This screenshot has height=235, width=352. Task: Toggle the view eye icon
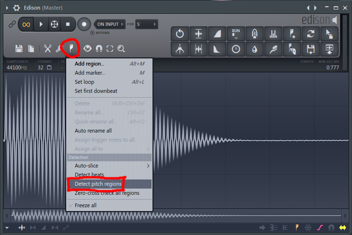tap(88, 48)
